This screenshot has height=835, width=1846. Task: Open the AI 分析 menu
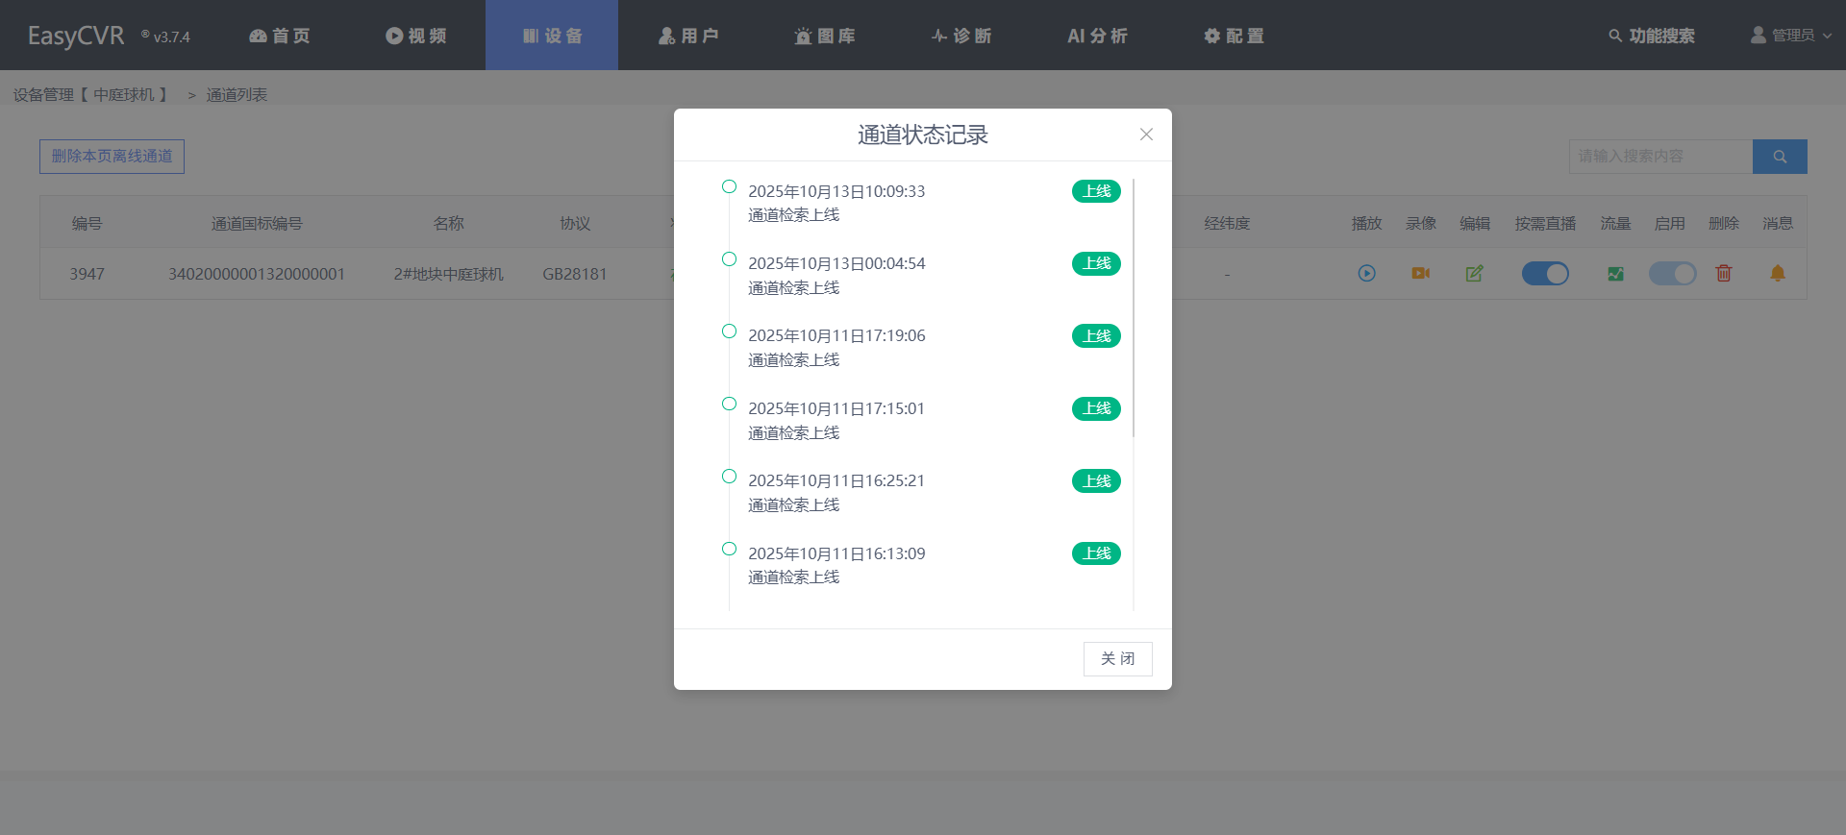click(1097, 36)
